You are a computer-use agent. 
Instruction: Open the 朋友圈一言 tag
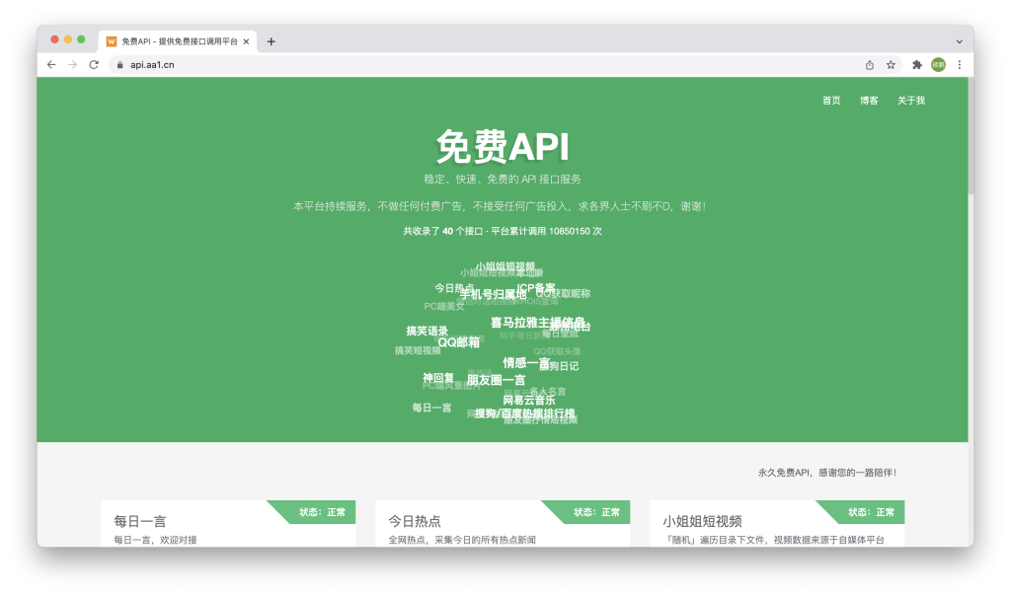pos(496,380)
